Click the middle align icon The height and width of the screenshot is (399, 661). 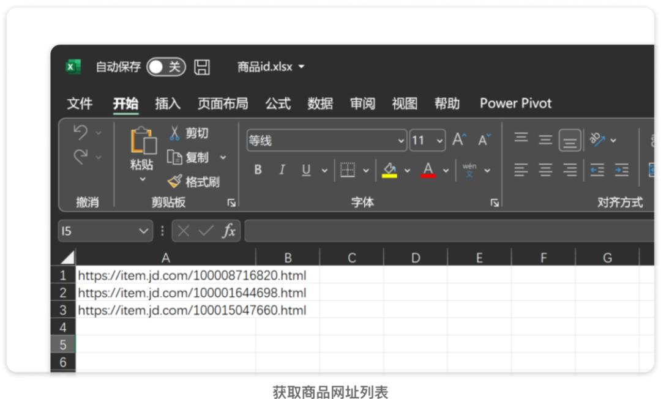(x=545, y=140)
